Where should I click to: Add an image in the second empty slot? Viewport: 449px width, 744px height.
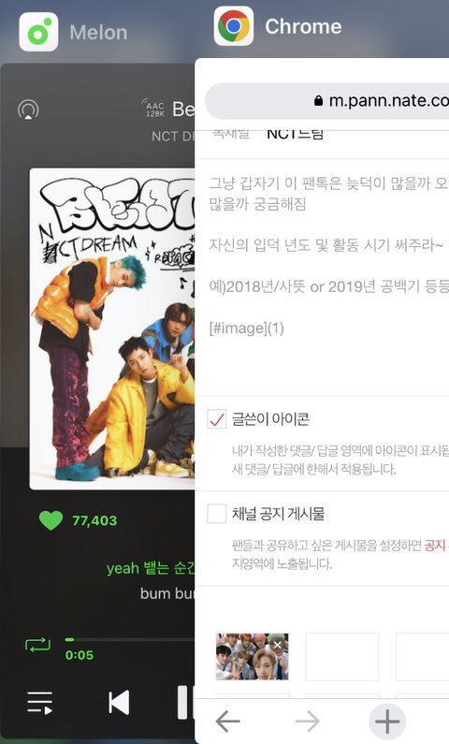(423, 657)
